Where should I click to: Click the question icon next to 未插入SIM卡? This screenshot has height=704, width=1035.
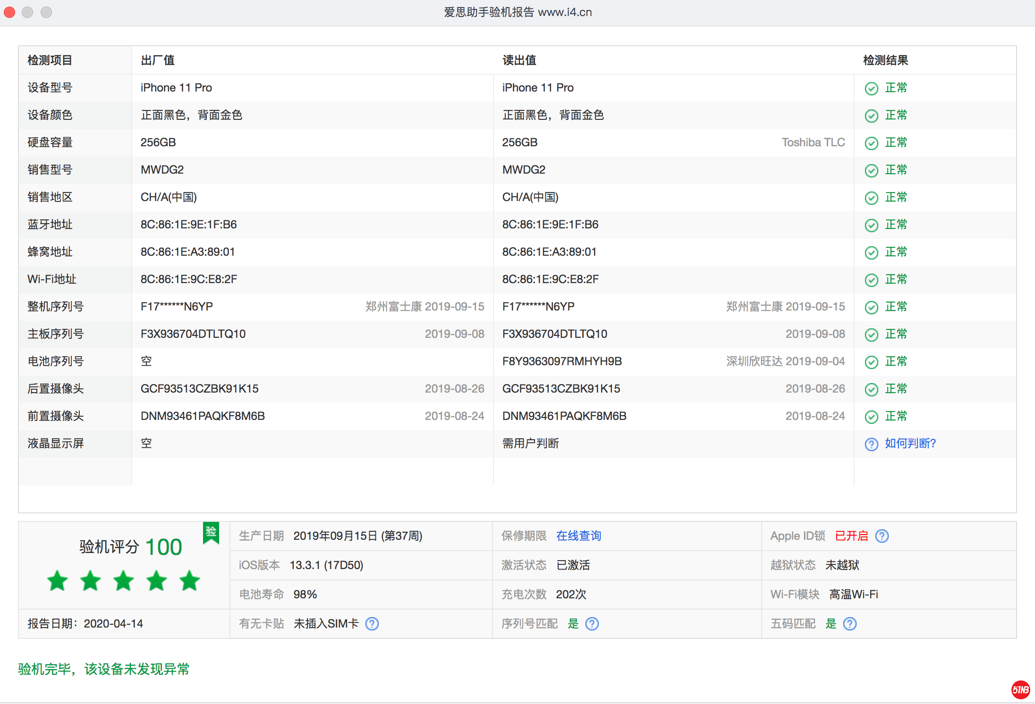372,623
